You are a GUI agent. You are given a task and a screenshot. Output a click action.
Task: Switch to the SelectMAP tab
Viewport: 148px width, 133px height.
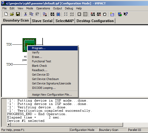tap(65, 21)
